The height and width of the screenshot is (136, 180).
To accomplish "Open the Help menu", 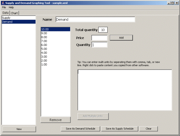I will pos(11,7).
